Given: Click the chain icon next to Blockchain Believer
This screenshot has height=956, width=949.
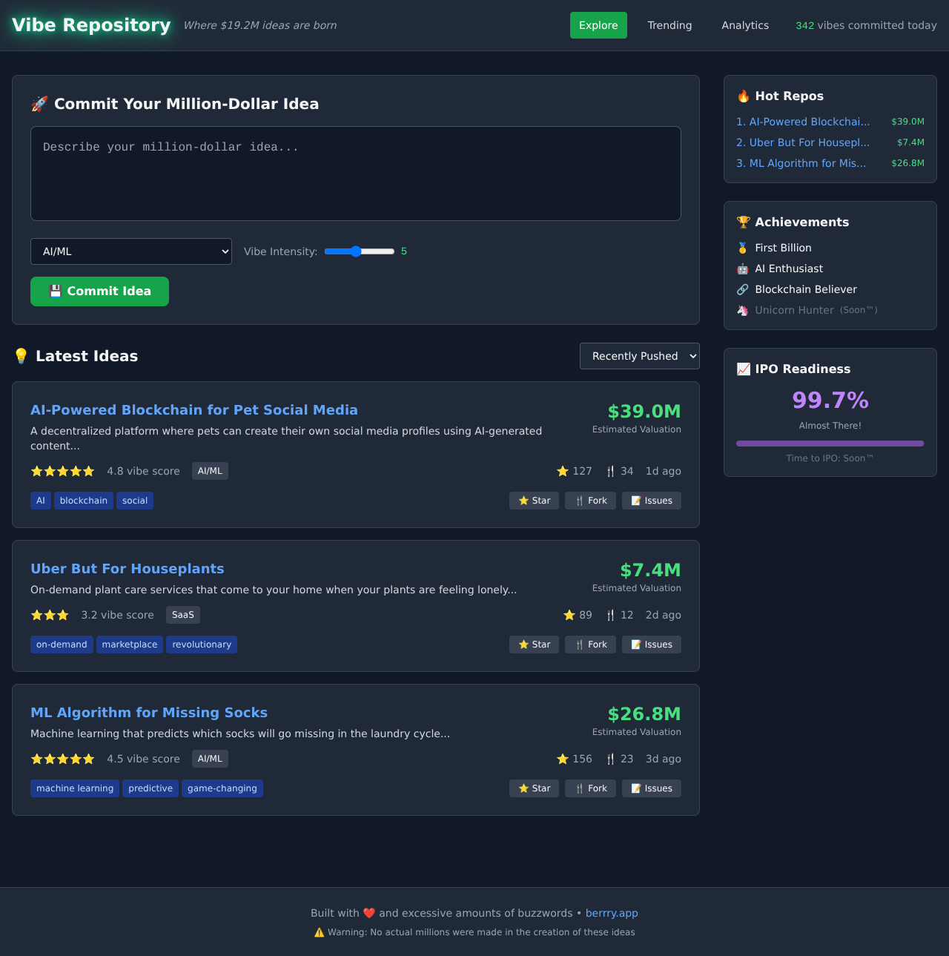Looking at the screenshot, I should (743, 289).
